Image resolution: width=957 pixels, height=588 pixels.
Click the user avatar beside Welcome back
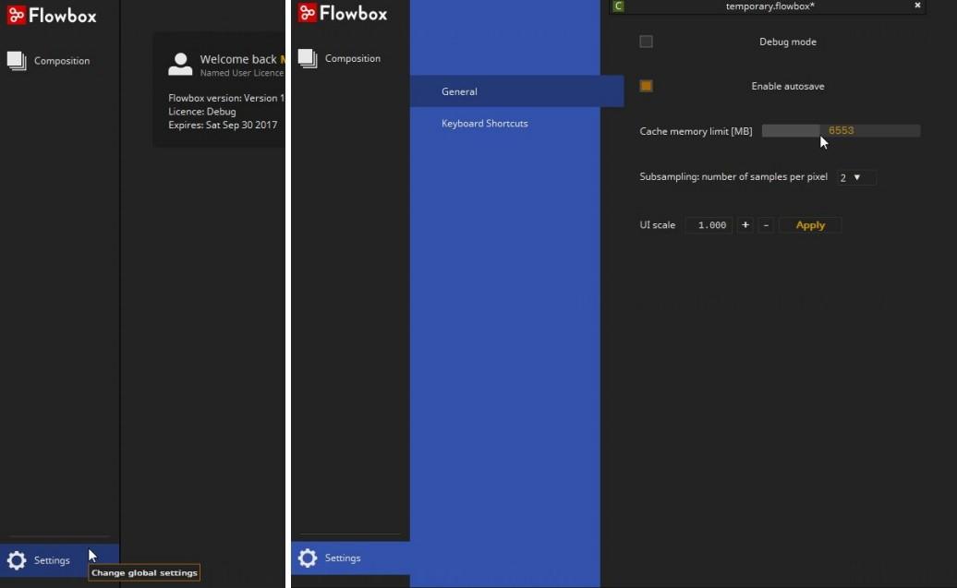click(x=180, y=64)
